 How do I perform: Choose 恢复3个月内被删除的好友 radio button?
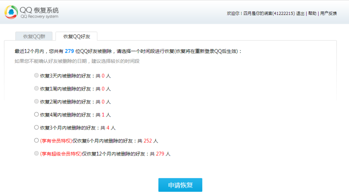(x=36, y=128)
